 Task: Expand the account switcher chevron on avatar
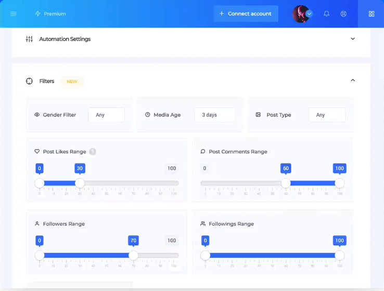[x=309, y=14]
